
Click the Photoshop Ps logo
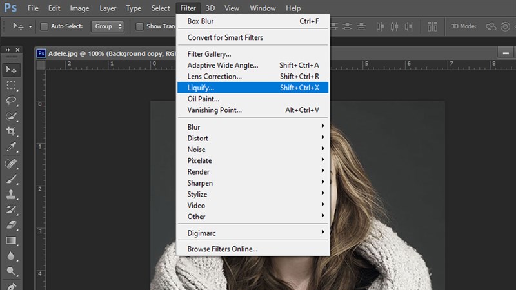(x=10, y=8)
